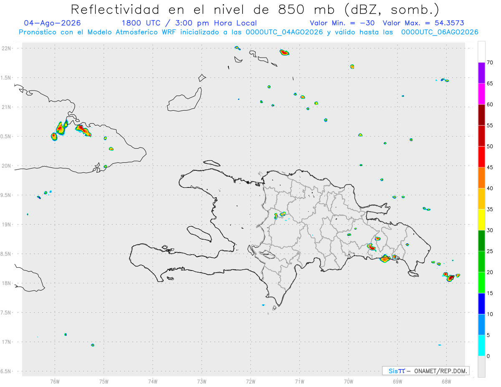Select the '20' color scale tick label
The height and width of the screenshot is (387, 501).
click(x=490, y=272)
